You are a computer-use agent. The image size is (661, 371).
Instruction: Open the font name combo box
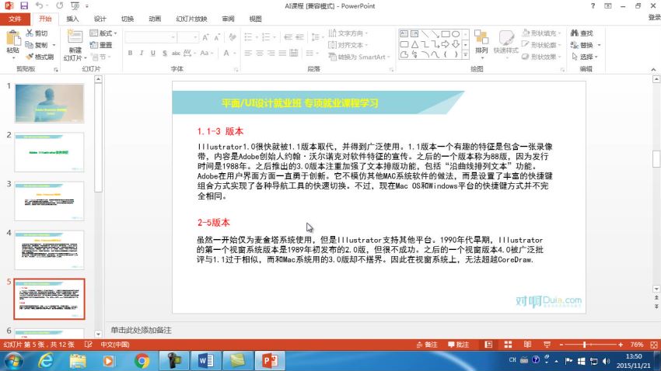(x=151, y=37)
